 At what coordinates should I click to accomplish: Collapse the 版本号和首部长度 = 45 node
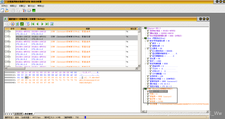point(145,41)
